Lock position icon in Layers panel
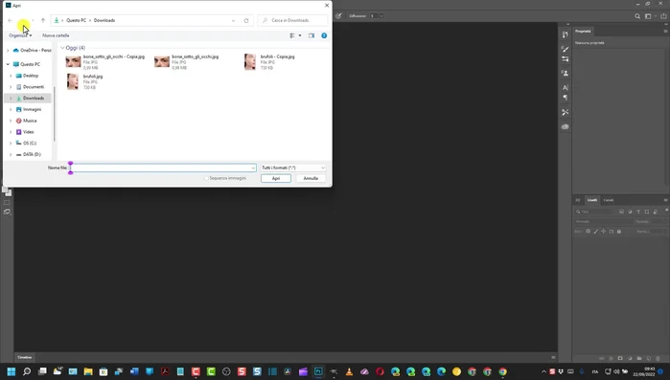The width and height of the screenshot is (670, 380). coord(603,231)
